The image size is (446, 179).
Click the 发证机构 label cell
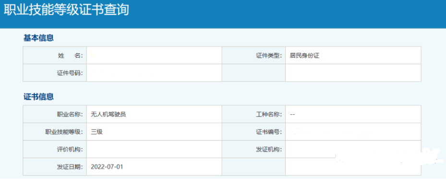253,149
